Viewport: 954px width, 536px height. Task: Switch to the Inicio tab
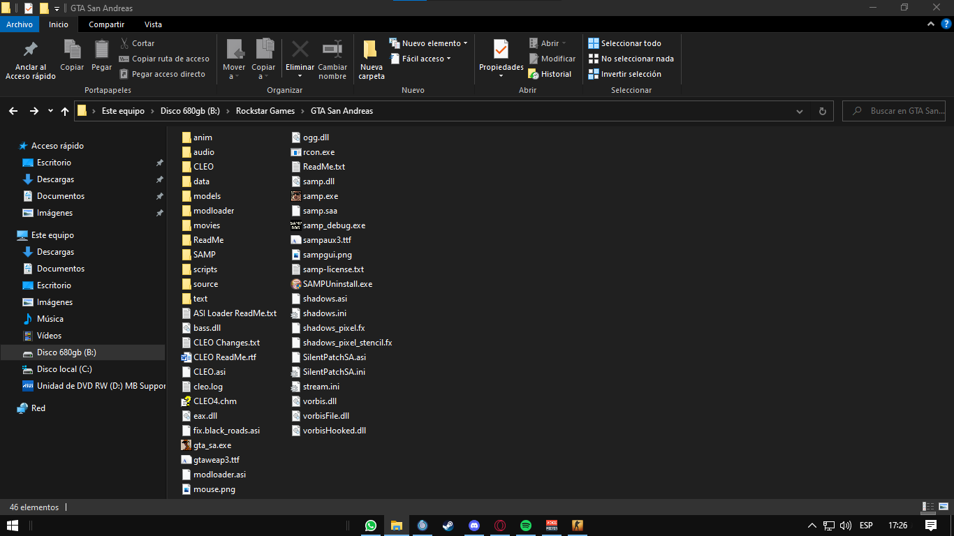click(59, 24)
